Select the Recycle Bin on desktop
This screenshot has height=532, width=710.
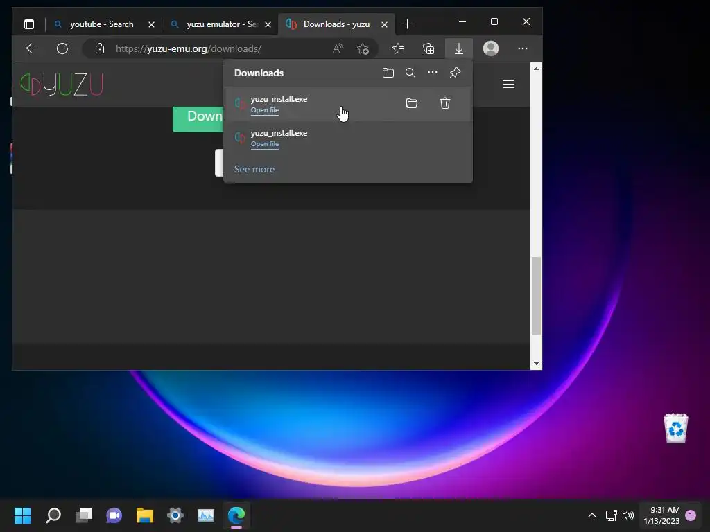(x=676, y=428)
